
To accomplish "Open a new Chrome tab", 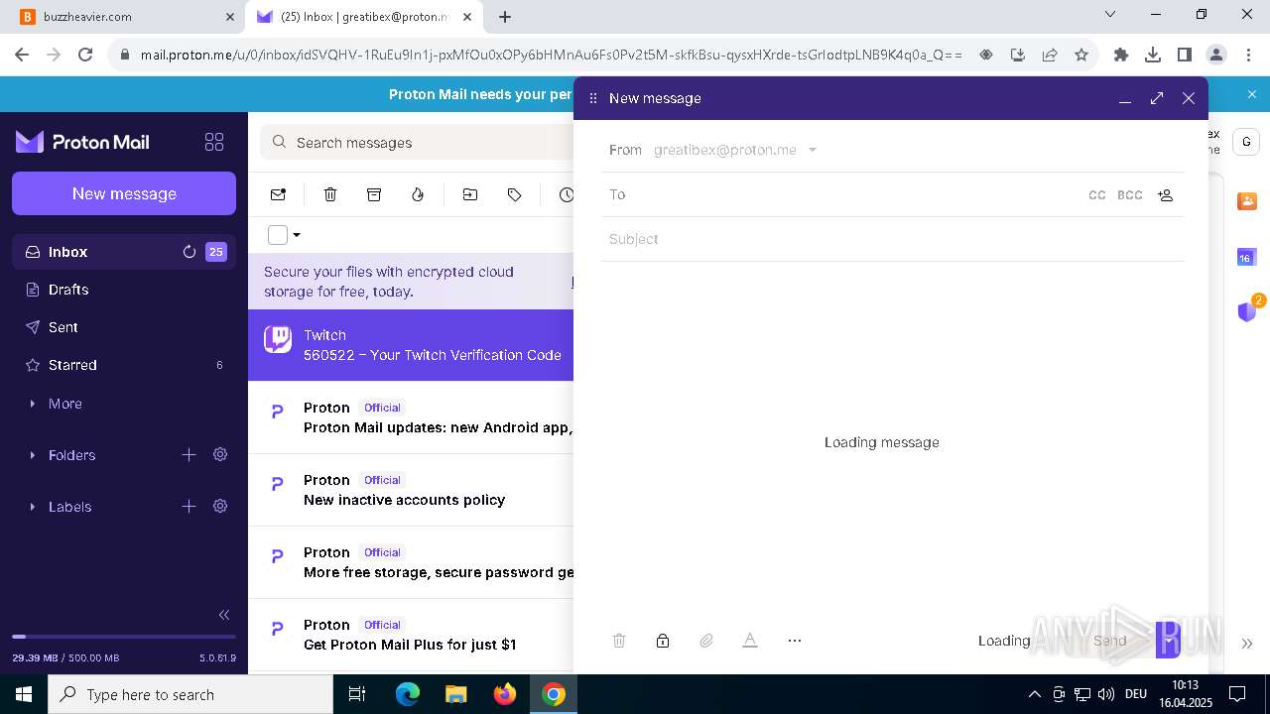I will [505, 17].
